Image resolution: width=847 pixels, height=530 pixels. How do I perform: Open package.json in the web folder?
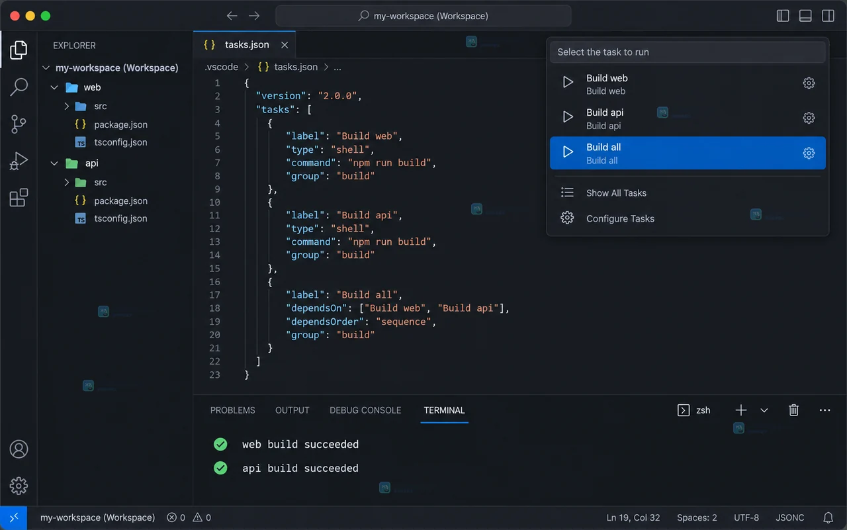click(x=120, y=124)
